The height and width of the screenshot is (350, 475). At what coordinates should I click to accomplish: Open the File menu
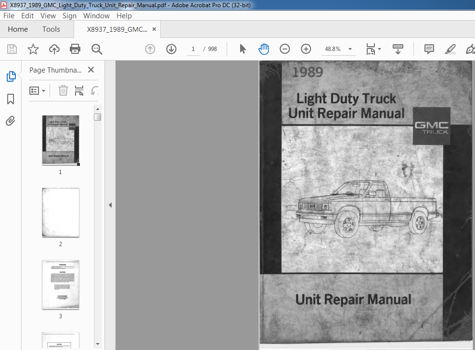pos(9,16)
